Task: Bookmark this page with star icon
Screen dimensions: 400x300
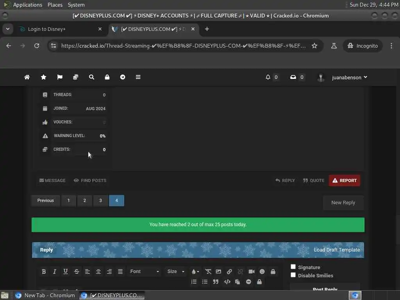Action: 314,46
